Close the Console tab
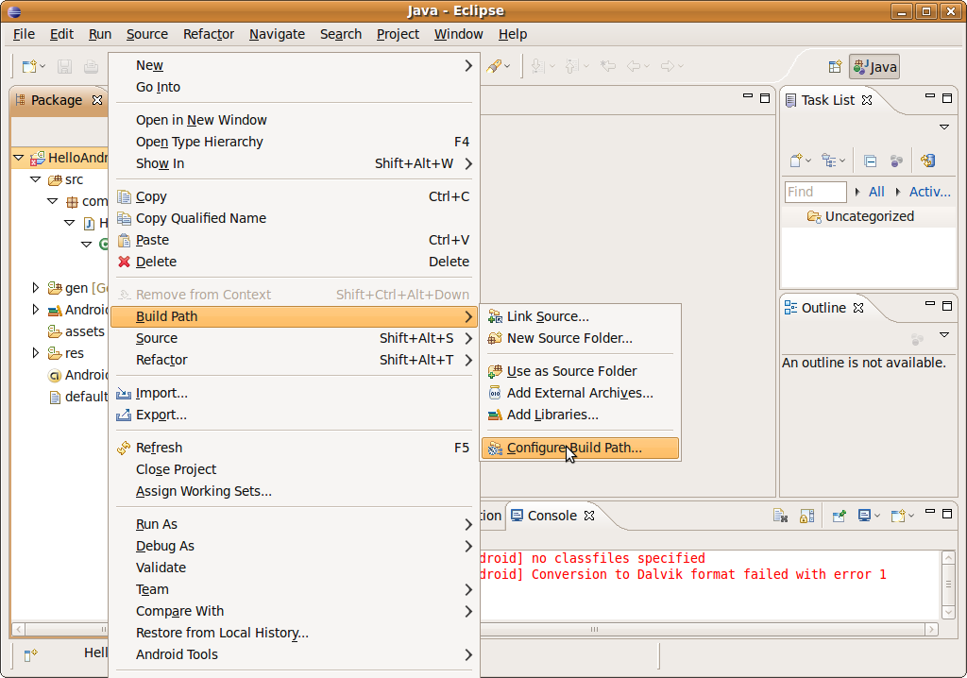This screenshot has width=967, height=678. pyautogui.click(x=589, y=516)
